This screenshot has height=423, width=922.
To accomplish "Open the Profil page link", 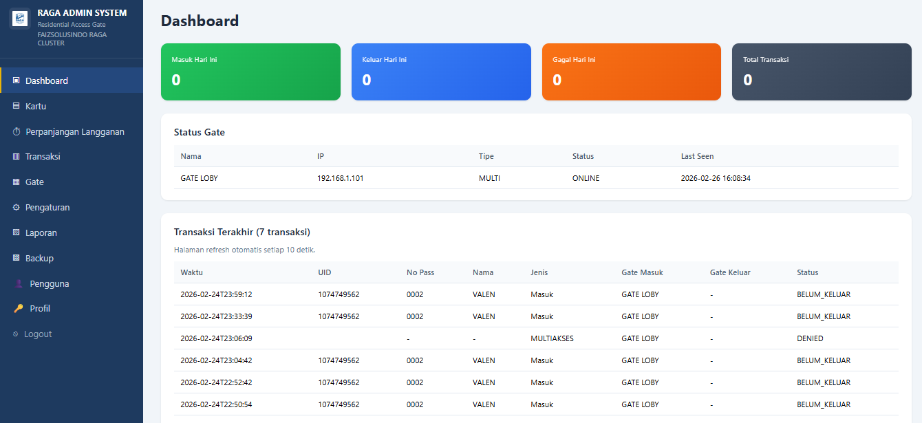I will point(40,309).
